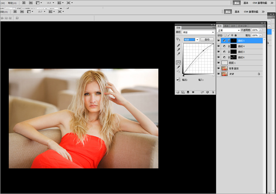Pick the black point eyedropper
276x194 pixels.
click(x=178, y=45)
